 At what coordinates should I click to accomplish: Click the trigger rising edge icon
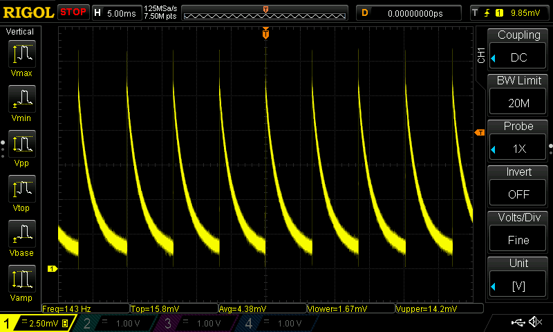[x=487, y=13]
